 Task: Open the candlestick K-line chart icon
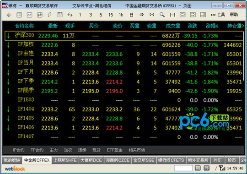tap(40, 15)
